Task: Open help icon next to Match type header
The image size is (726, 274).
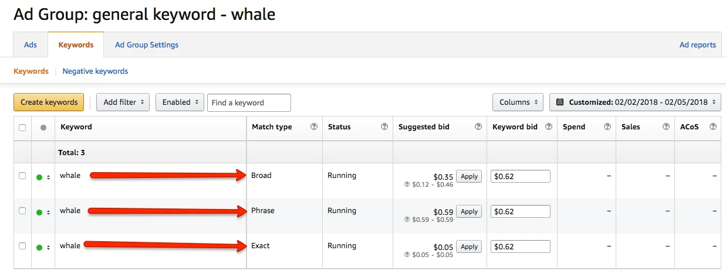Action: point(314,126)
